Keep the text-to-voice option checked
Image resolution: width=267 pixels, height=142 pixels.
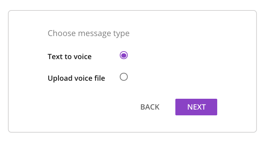pyautogui.click(x=124, y=55)
